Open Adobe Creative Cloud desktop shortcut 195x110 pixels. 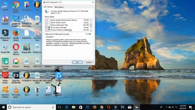pyautogui.click(x=5, y=78)
